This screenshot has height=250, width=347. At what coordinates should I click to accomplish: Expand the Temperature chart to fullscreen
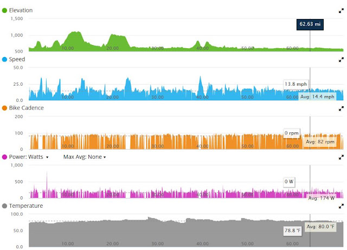(x=341, y=206)
